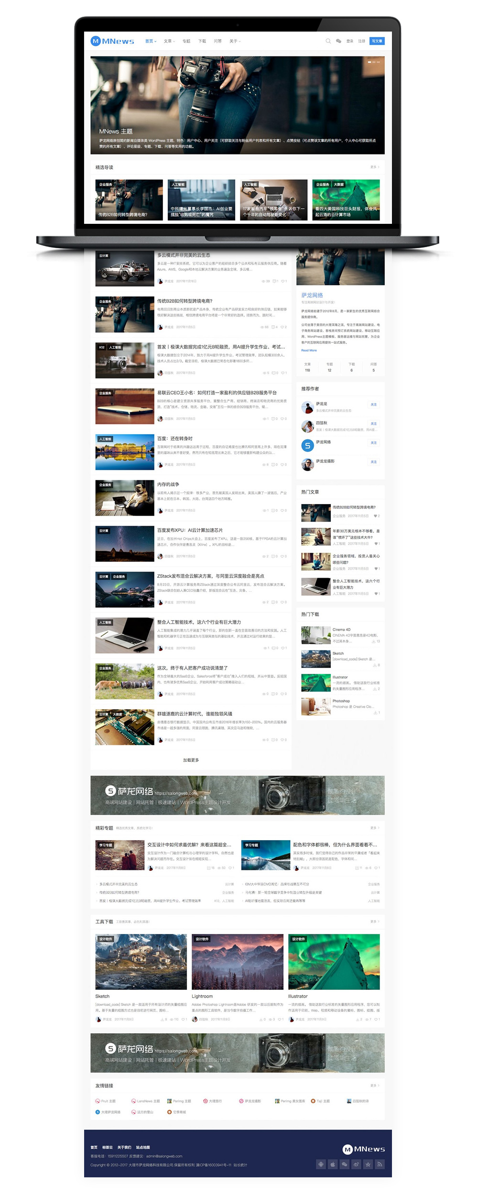This screenshot has width=478, height=1196.
Task: Open the 下载 menu item
Action: point(202,41)
